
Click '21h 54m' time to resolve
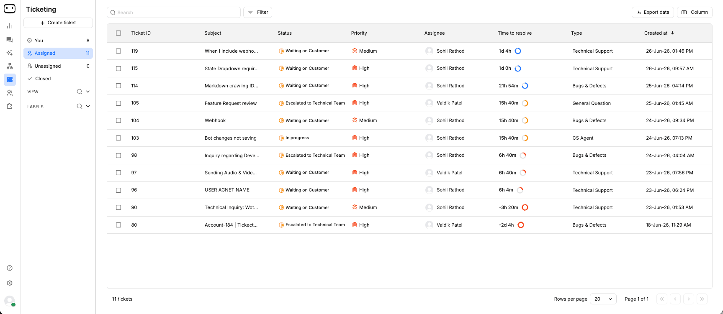pos(508,86)
